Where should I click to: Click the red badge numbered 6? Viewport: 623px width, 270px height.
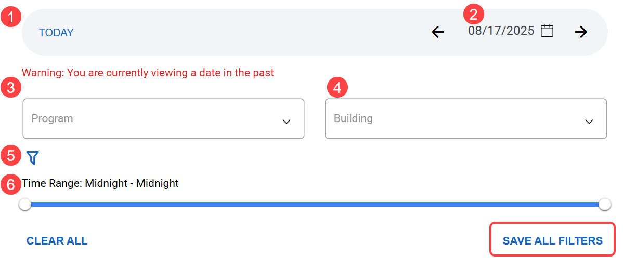[x=10, y=184]
